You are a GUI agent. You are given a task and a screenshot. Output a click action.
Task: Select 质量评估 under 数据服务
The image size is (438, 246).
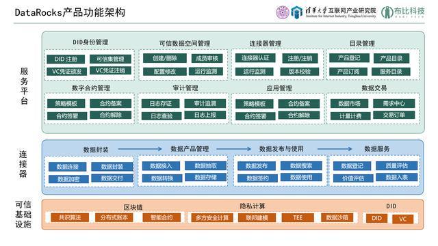point(397,165)
